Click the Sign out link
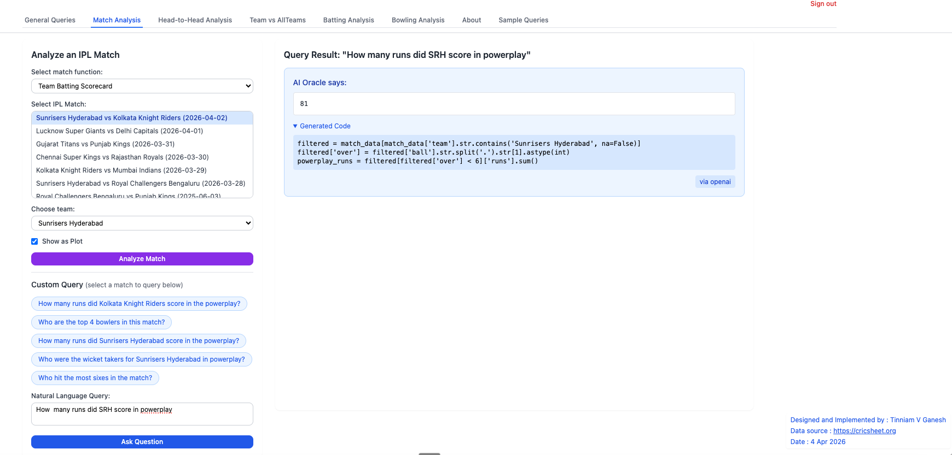Image resolution: width=952 pixels, height=455 pixels. point(823,4)
